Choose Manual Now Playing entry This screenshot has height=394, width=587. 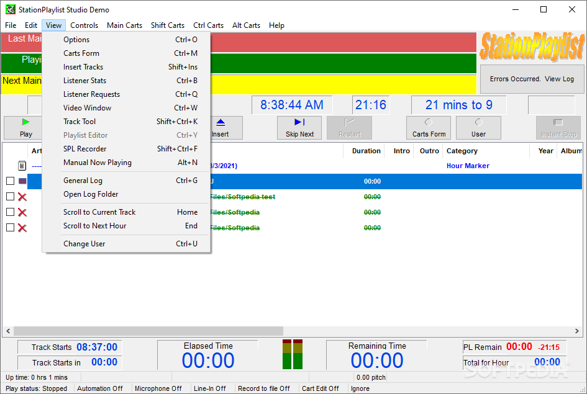coord(127,162)
